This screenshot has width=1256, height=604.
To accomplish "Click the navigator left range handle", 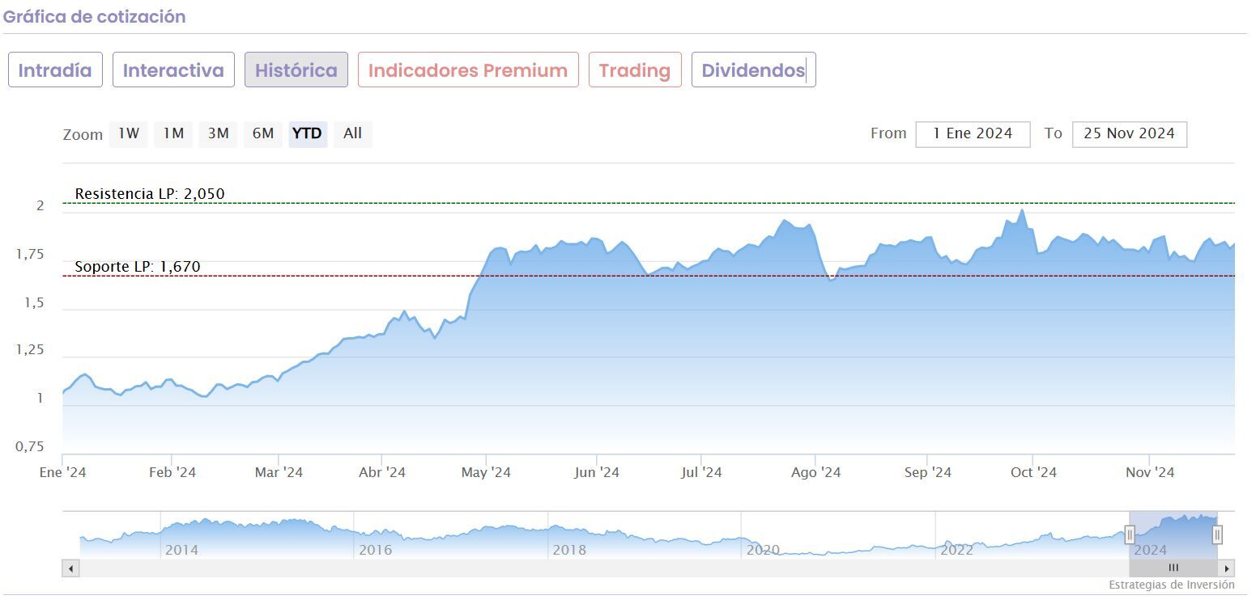I will coord(1130,534).
